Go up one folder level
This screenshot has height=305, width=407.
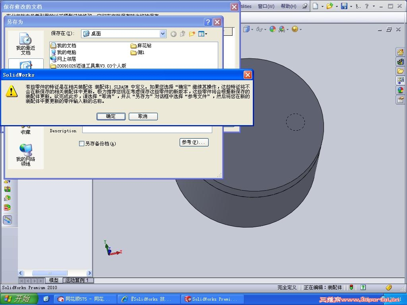183,34
